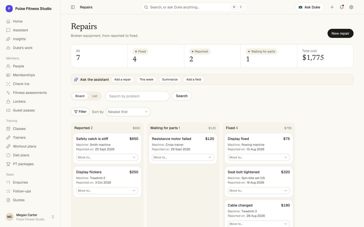Screen dimensions: 364x227
Task: Click the Follow-ups checklist icon
Action: [8, 191]
